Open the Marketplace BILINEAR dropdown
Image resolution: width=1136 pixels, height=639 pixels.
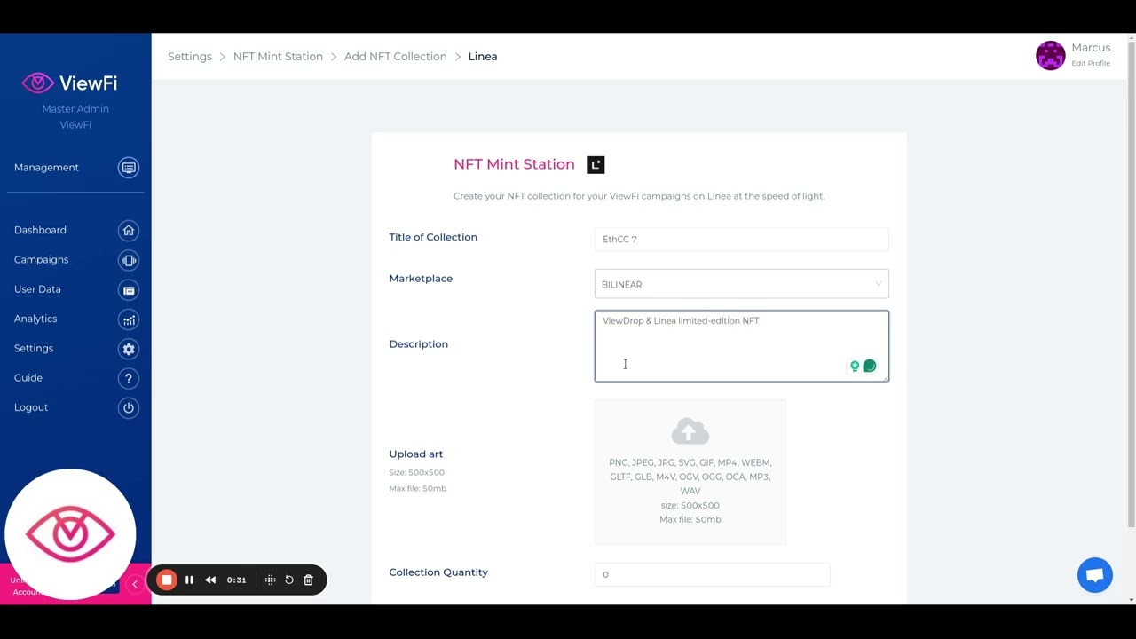tap(742, 284)
